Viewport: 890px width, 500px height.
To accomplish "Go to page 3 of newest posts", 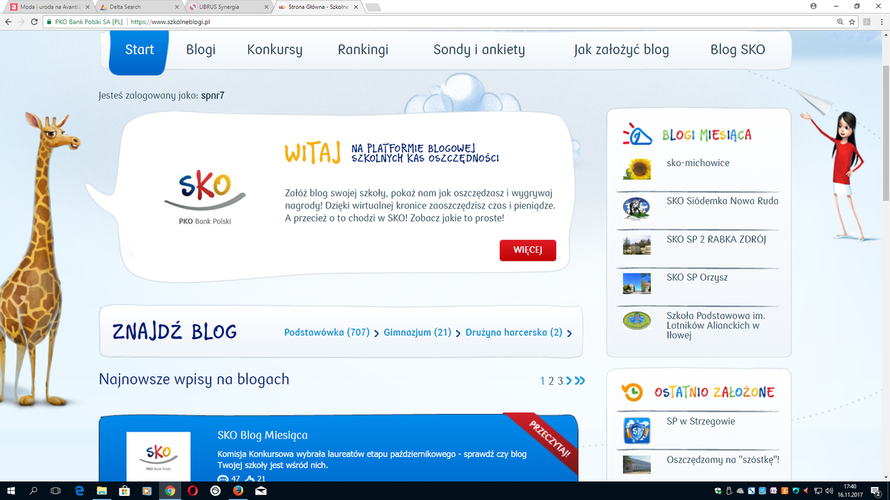I will click(x=560, y=381).
